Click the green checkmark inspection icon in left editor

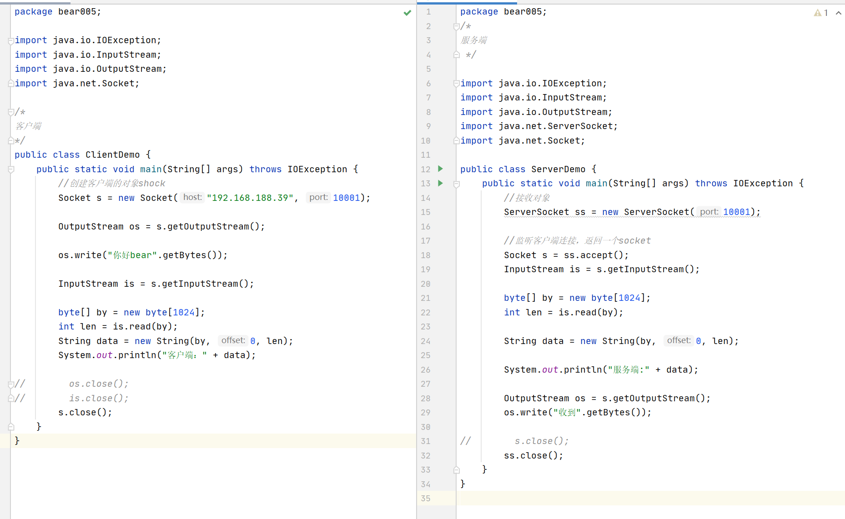(407, 13)
